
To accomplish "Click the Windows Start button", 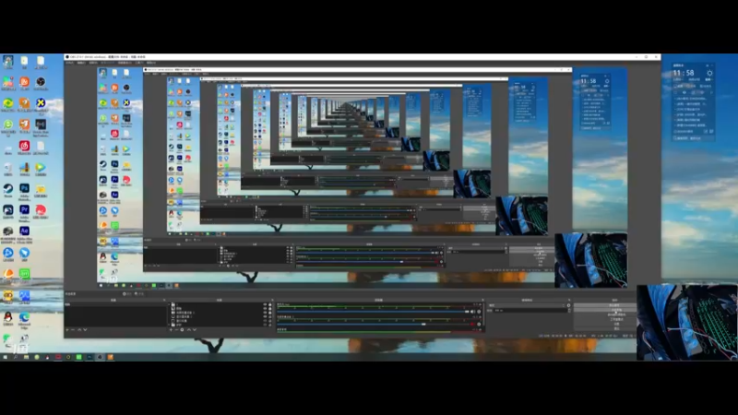I will click(x=6, y=357).
